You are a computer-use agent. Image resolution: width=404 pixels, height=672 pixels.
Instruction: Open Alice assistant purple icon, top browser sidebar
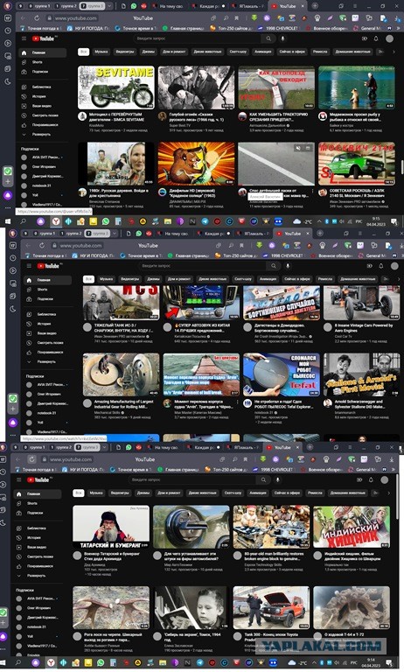click(8, 195)
